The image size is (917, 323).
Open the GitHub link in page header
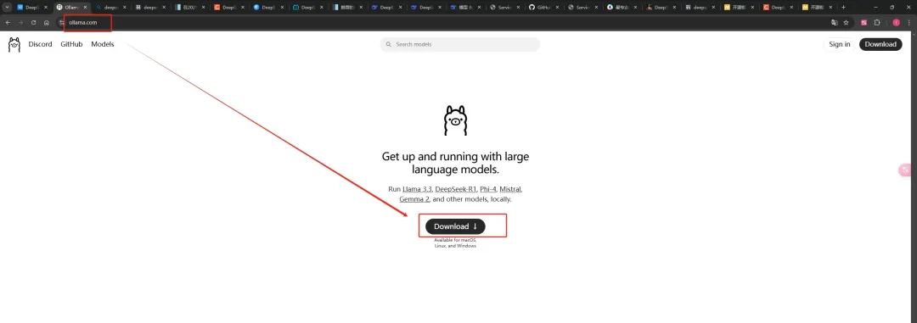click(71, 44)
